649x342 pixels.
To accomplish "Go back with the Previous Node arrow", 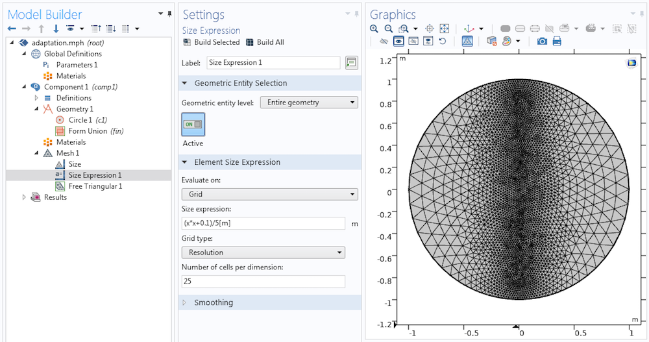I will 12,29.
